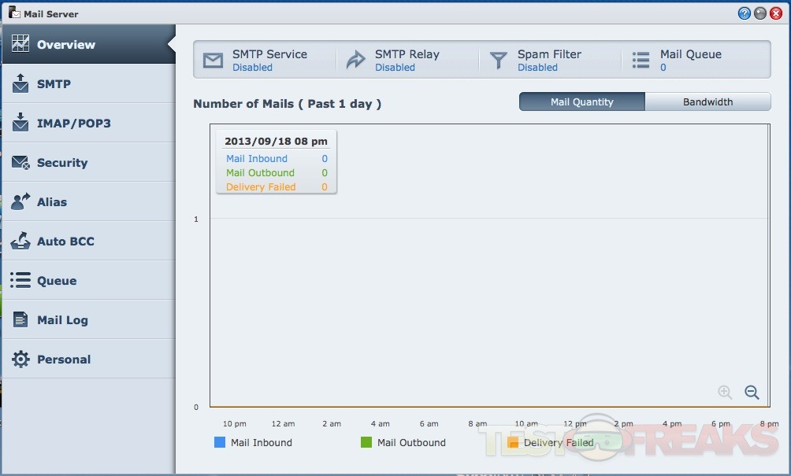Click the SMTP Relay arrow icon
This screenshot has height=476, width=791.
tap(356, 61)
